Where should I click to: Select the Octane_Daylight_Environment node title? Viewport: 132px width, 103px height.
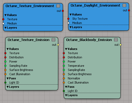pos(95,6)
